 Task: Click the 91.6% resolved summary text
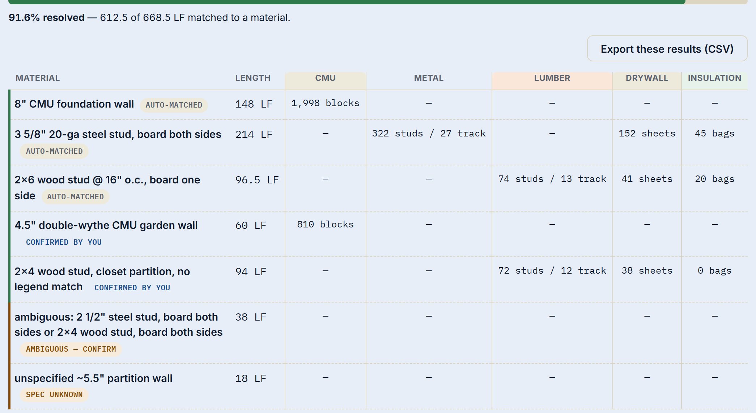(x=149, y=18)
